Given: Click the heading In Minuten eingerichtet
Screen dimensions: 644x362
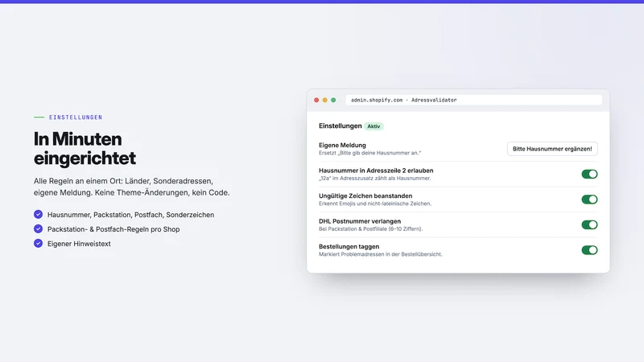Looking at the screenshot, I should pos(85,148).
